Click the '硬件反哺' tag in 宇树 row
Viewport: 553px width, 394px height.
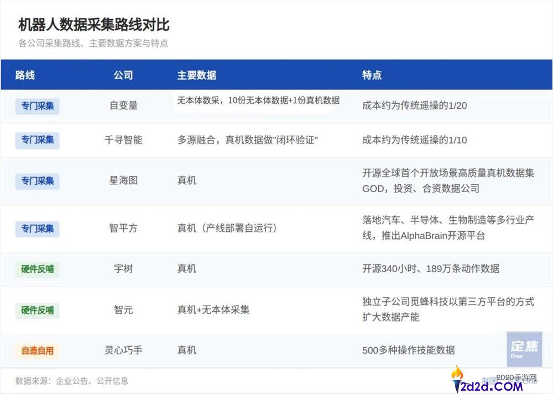(38, 269)
